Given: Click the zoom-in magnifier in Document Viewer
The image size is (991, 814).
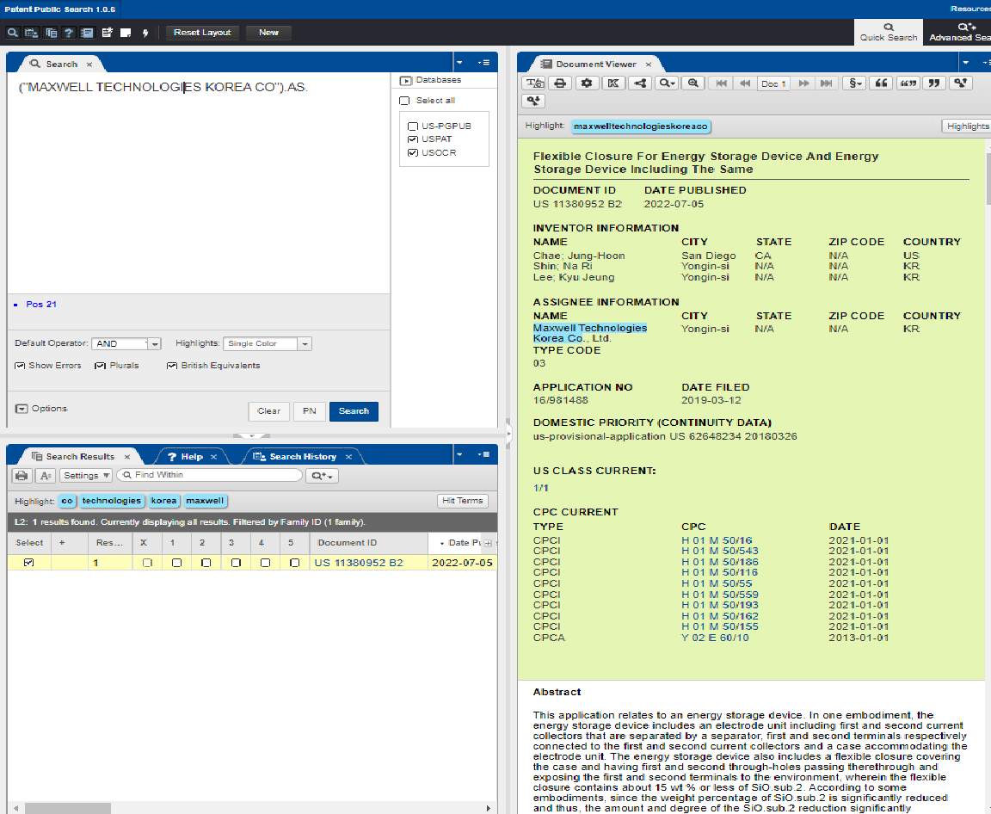Looking at the screenshot, I should pos(693,83).
